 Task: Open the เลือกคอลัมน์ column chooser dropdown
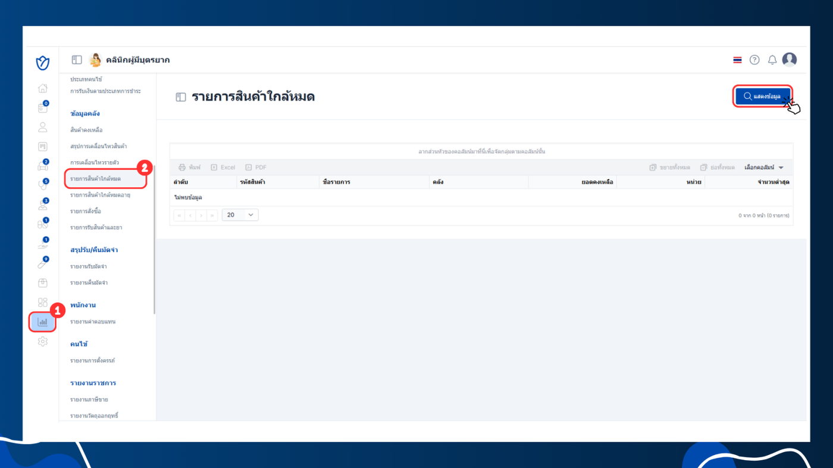(x=764, y=168)
